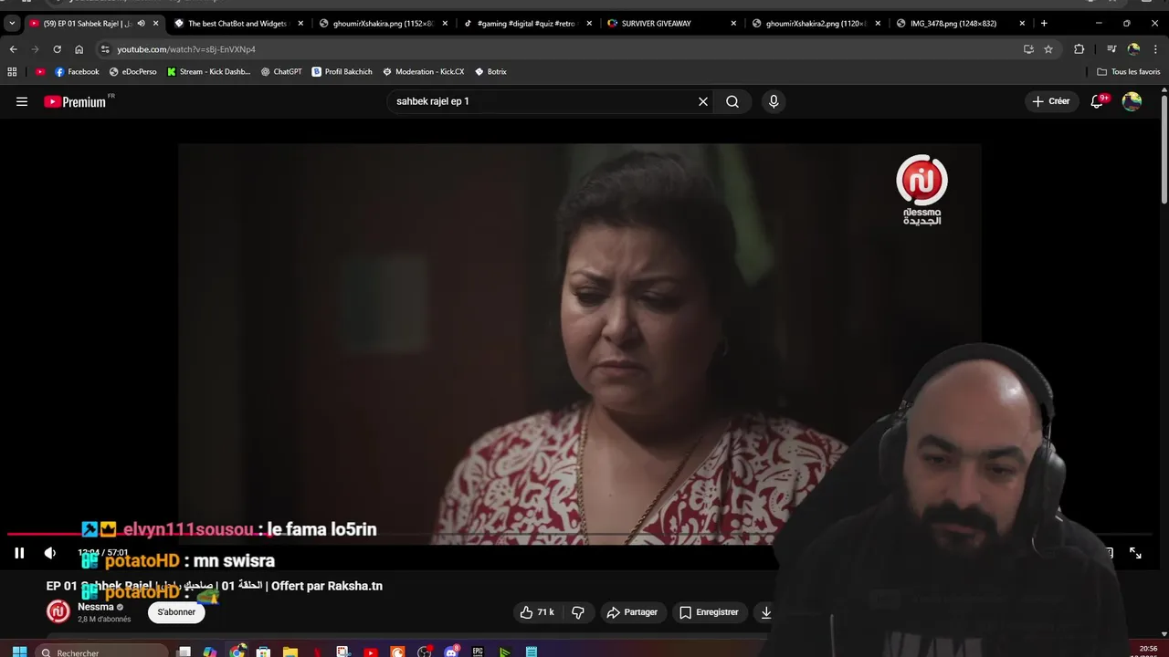This screenshot has width=1169, height=657.
Task: Run search with the magnifier button
Action: (x=732, y=101)
